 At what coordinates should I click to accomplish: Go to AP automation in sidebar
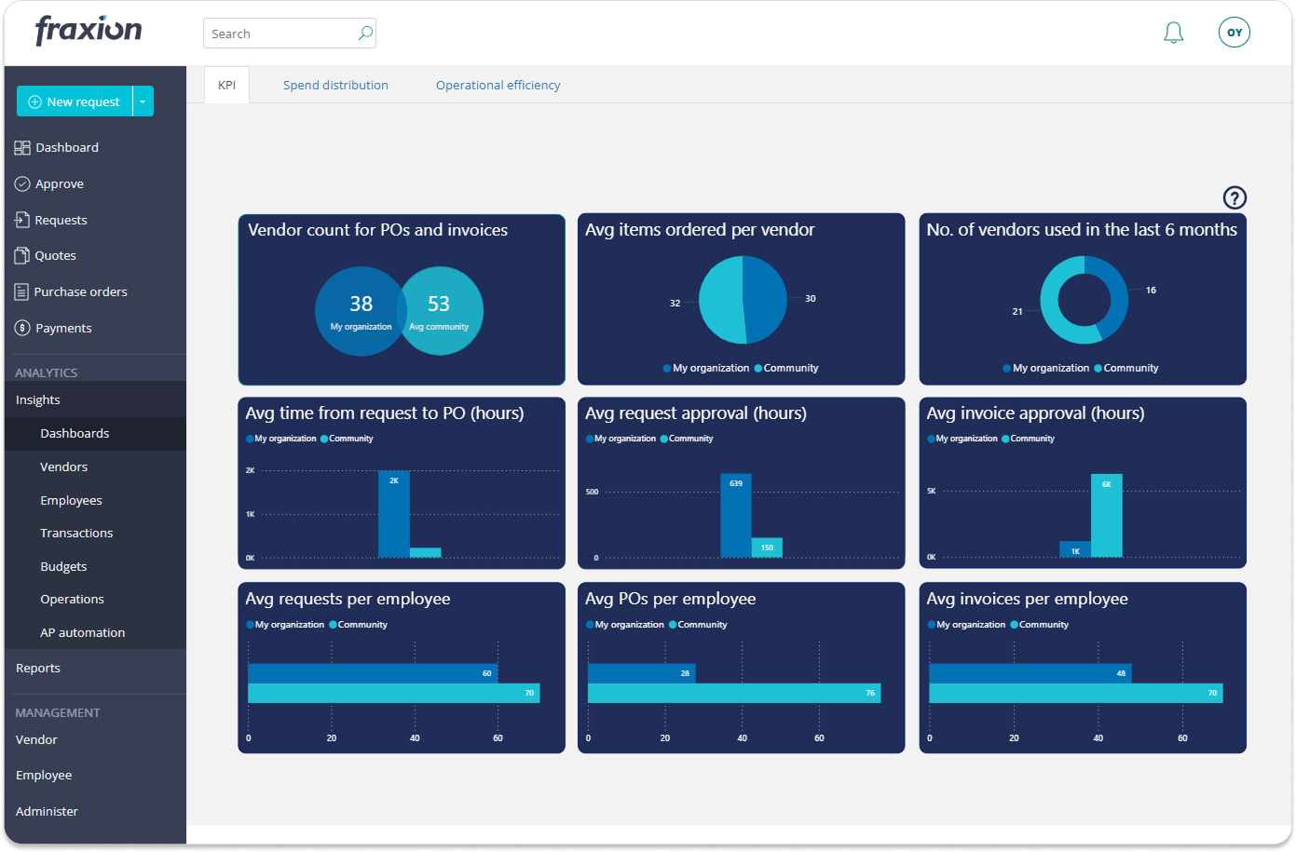tap(82, 632)
